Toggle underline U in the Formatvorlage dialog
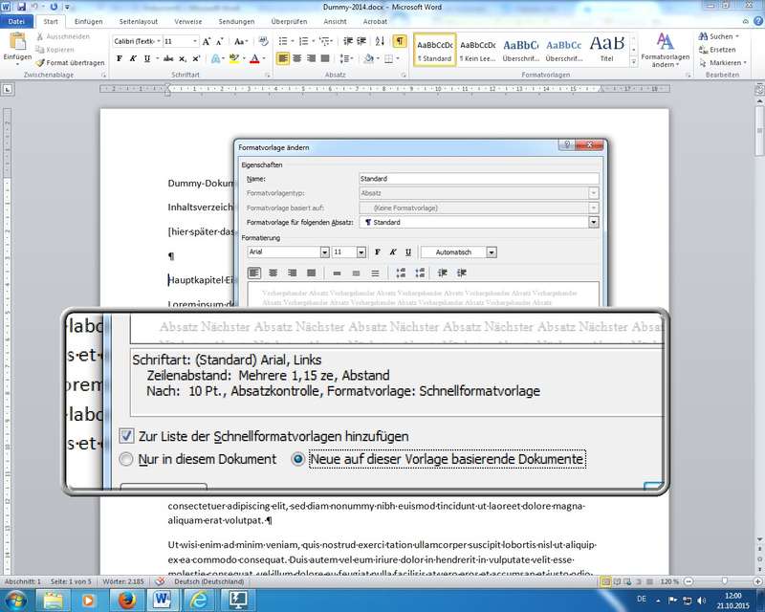 (x=408, y=252)
